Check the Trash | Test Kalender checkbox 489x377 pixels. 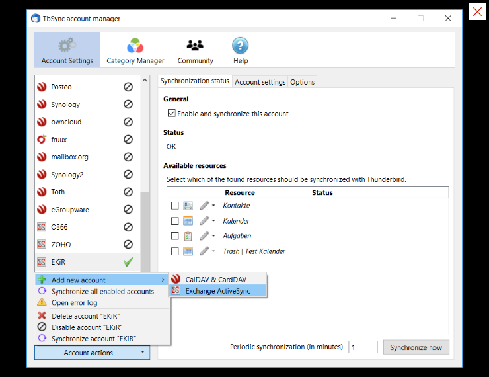pyautogui.click(x=175, y=251)
